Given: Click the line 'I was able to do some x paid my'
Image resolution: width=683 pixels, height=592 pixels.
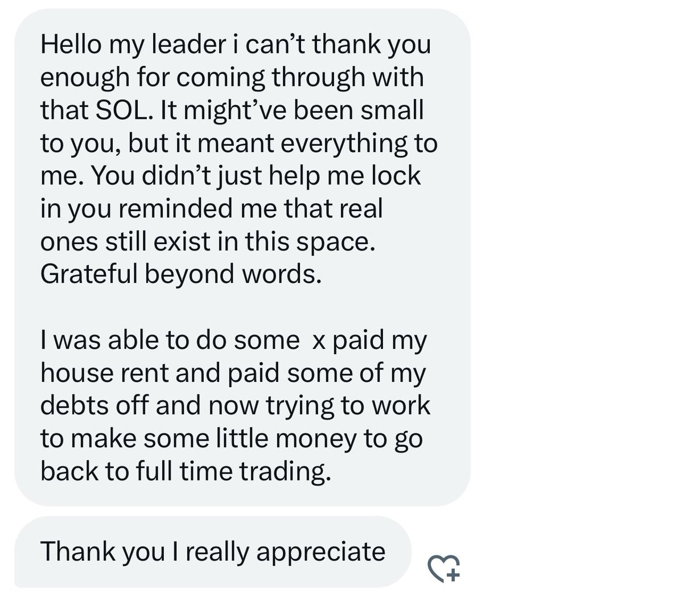Looking at the screenshot, I should tap(233, 340).
